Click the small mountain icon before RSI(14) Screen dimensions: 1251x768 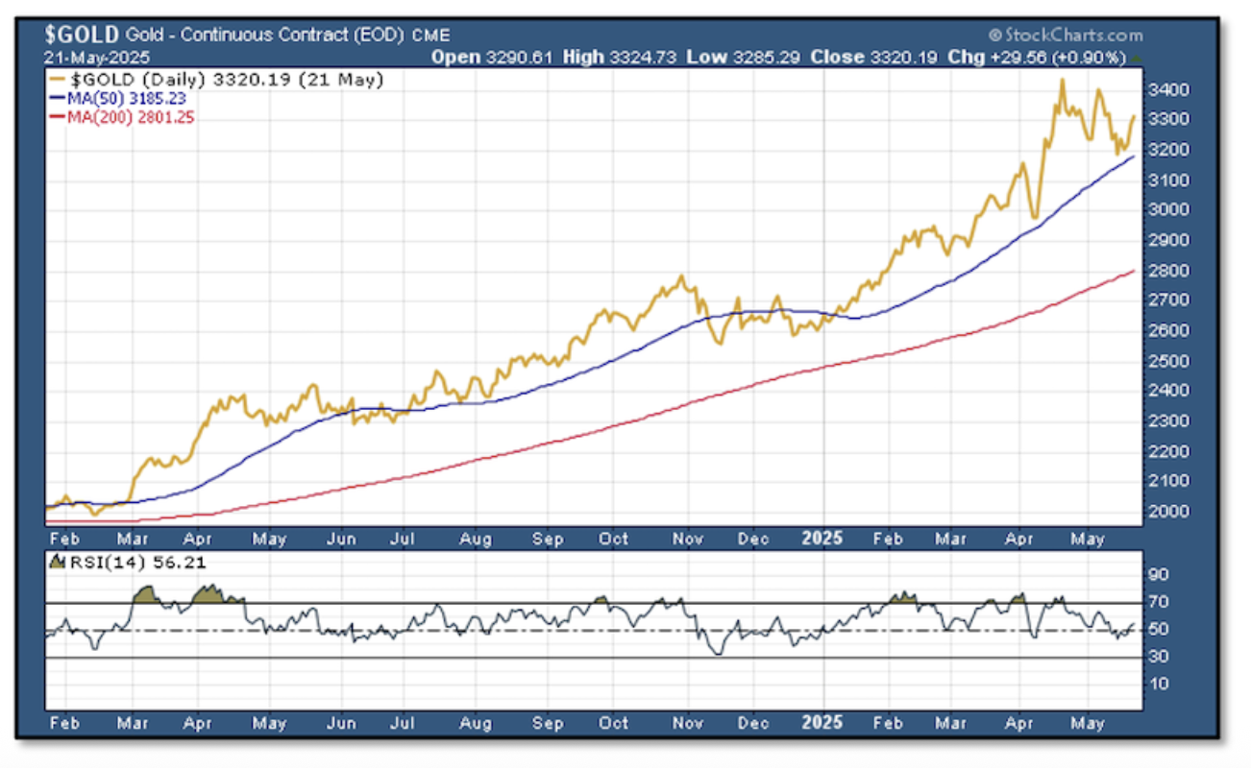[55, 563]
